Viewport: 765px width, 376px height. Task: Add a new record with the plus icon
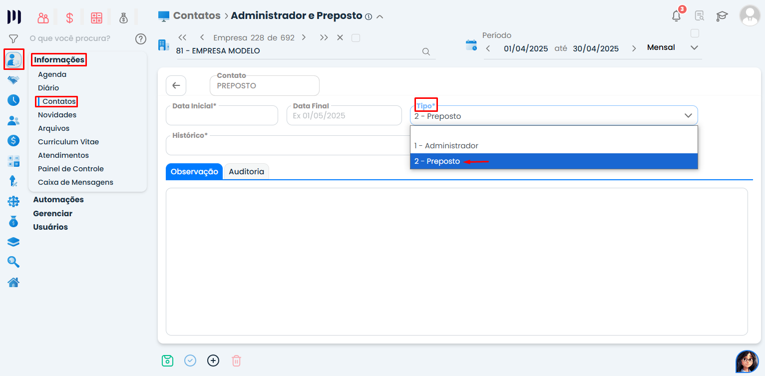[x=213, y=361]
